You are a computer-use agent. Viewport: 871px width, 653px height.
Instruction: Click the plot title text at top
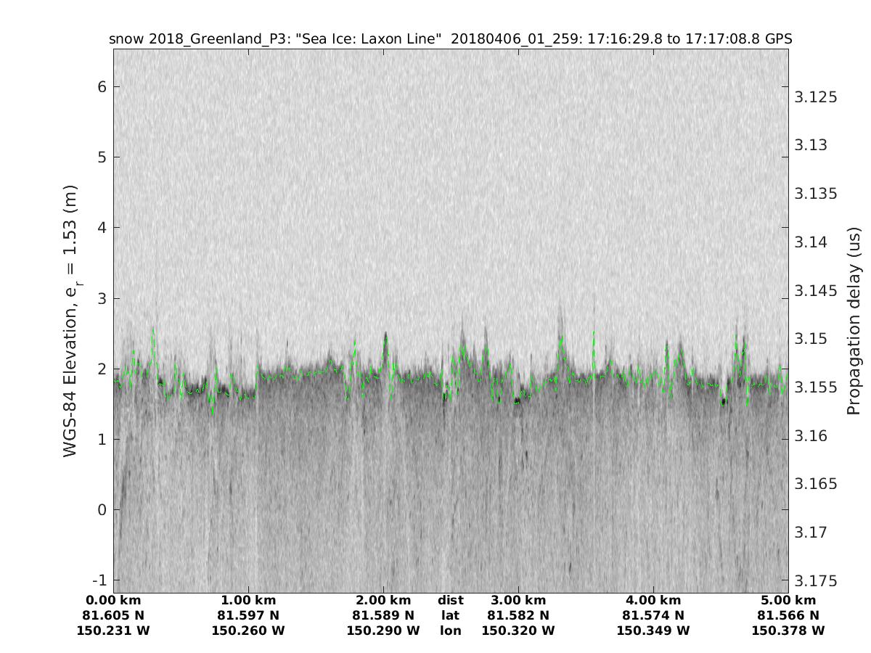(450, 39)
